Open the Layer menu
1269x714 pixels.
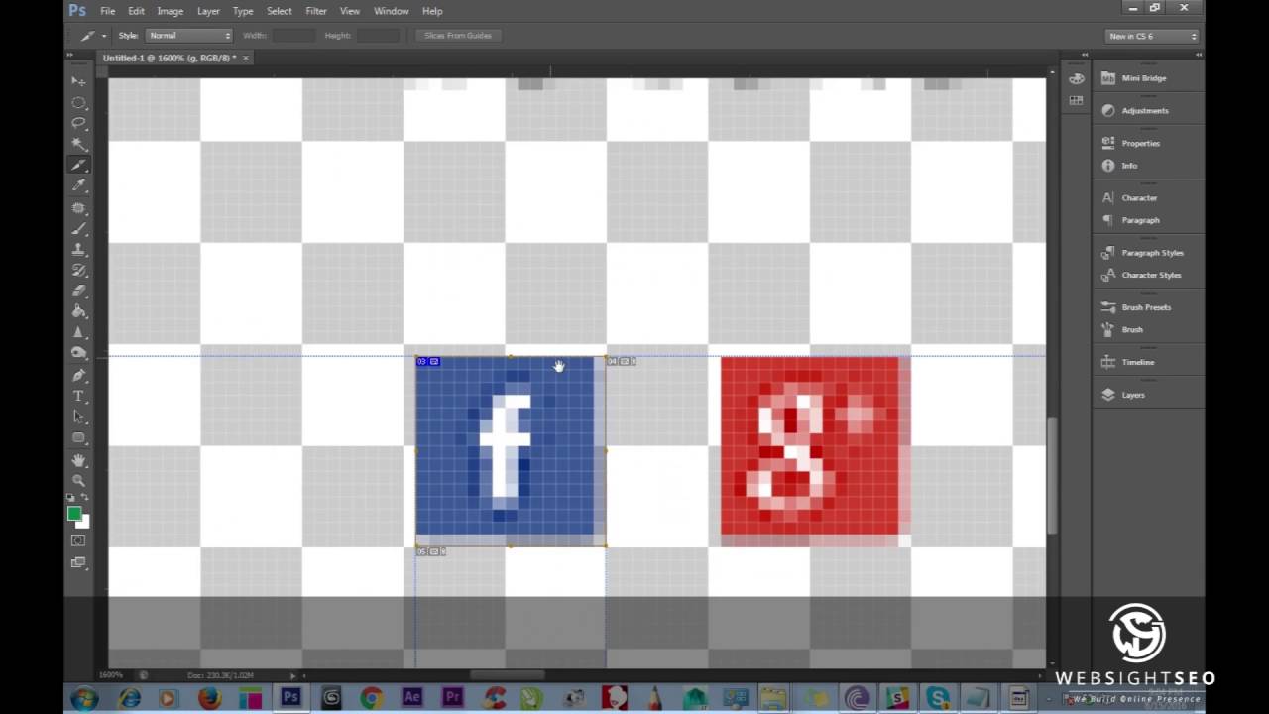coord(208,11)
